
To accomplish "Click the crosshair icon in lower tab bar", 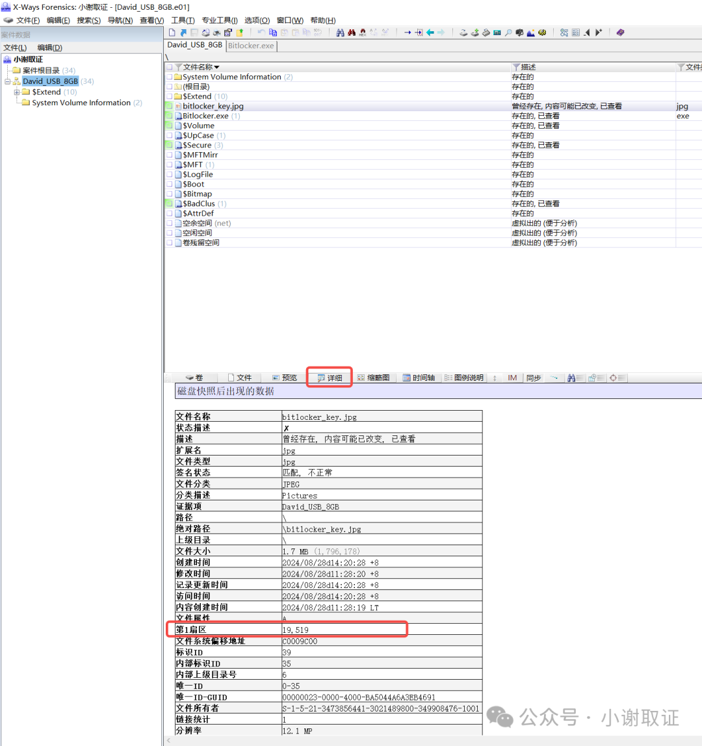I will pos(613,378).
